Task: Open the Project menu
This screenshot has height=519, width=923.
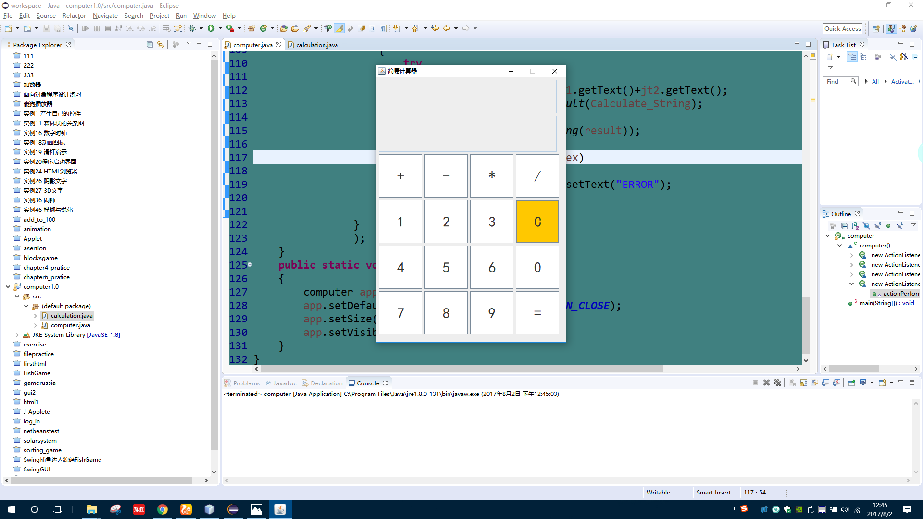Action: [160, 15]
